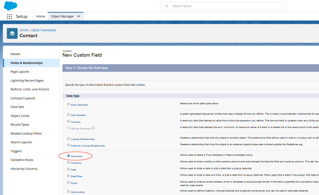The height and width of the screenshot is (195, 319).
Task: Open the App Launcher grid icon
Action: 9,17
